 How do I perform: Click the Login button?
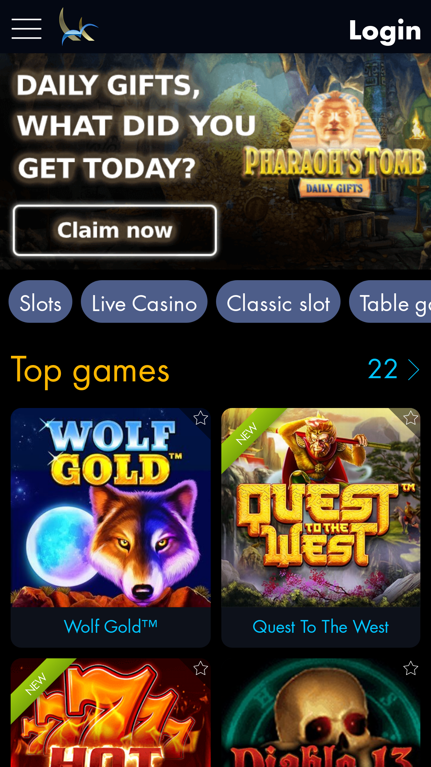coord(385,31)
